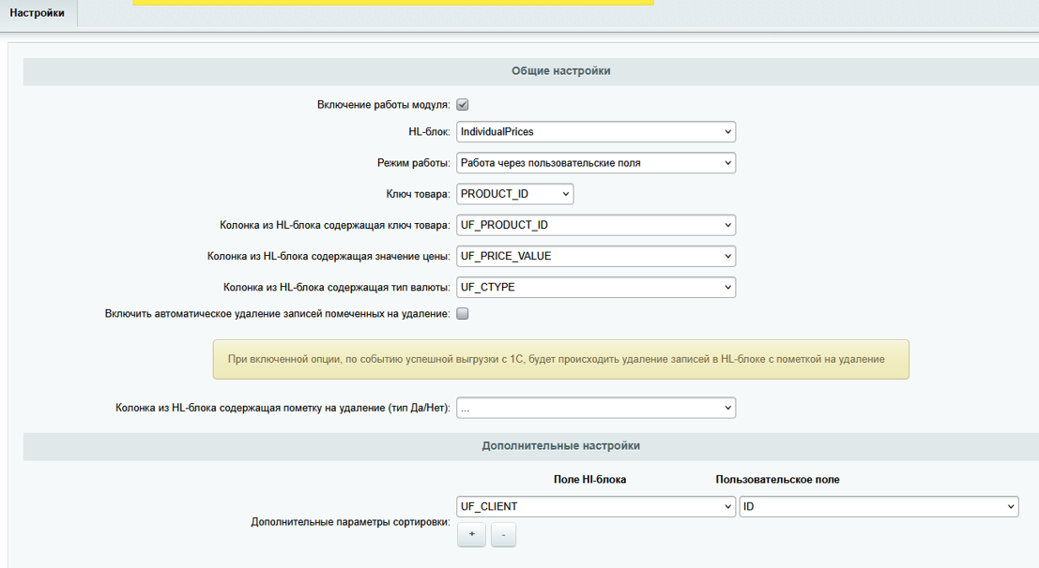Expand the UF_CTYPE currency type dropdown
1039x568 pixels.
coord(596,287)
